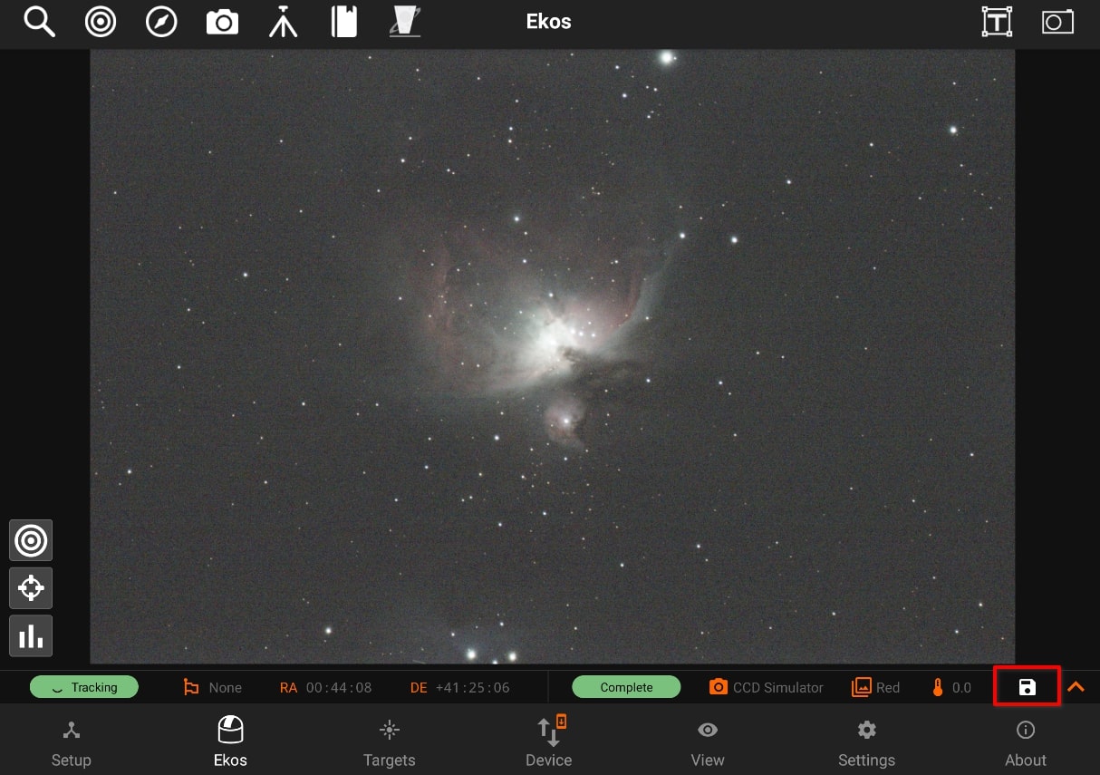Click the mount park status None
The image size is (1100, 775).
tap(212, 687)
